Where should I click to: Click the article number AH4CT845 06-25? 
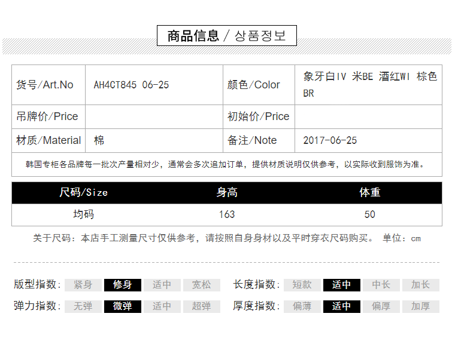click(x=132, y=85)
